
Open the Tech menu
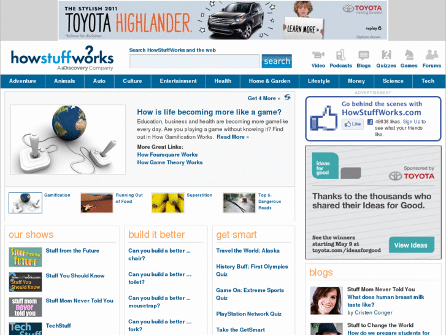428,81
